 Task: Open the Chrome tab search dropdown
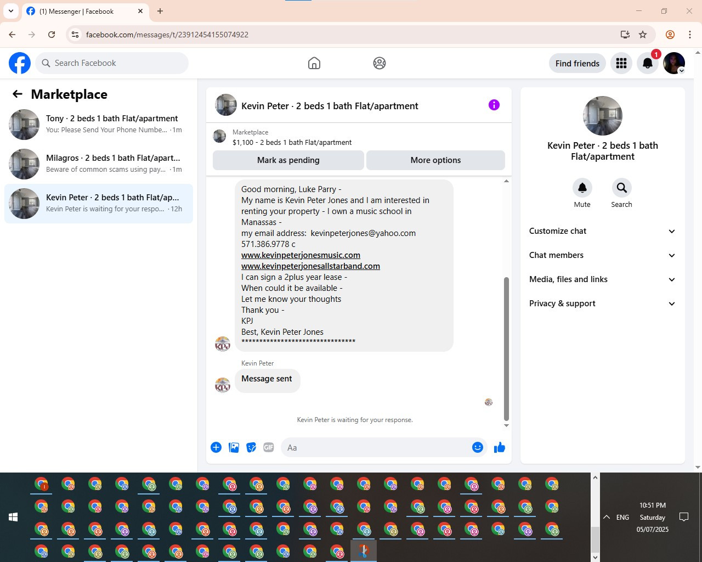11,11
